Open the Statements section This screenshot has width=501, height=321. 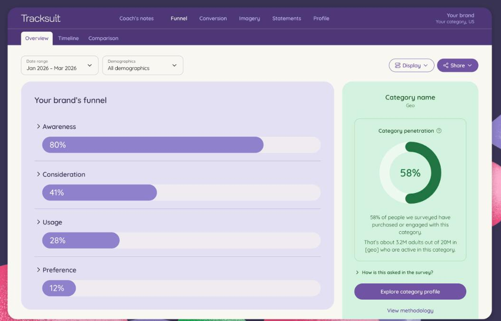(287, 18)
